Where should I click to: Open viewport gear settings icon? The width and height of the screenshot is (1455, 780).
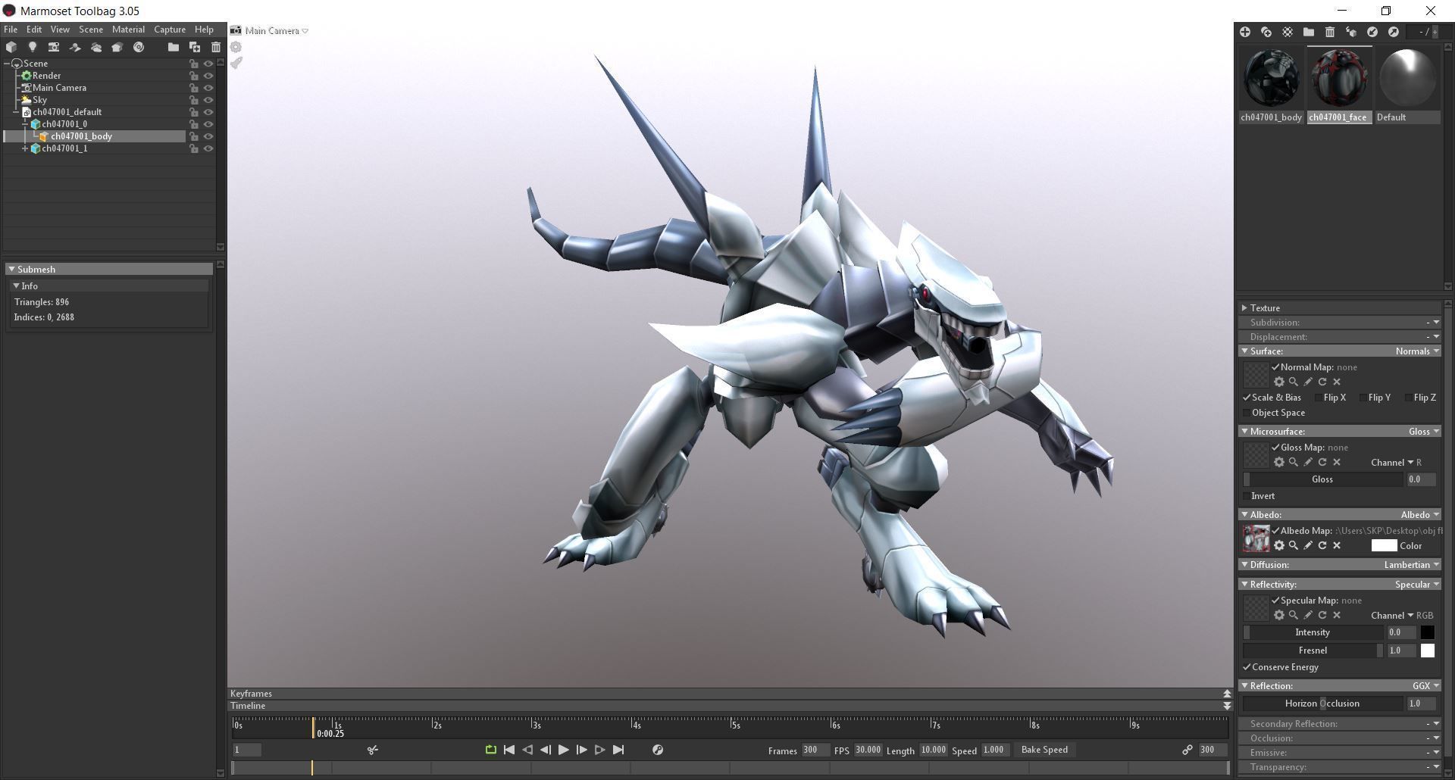tap(236, 47)
